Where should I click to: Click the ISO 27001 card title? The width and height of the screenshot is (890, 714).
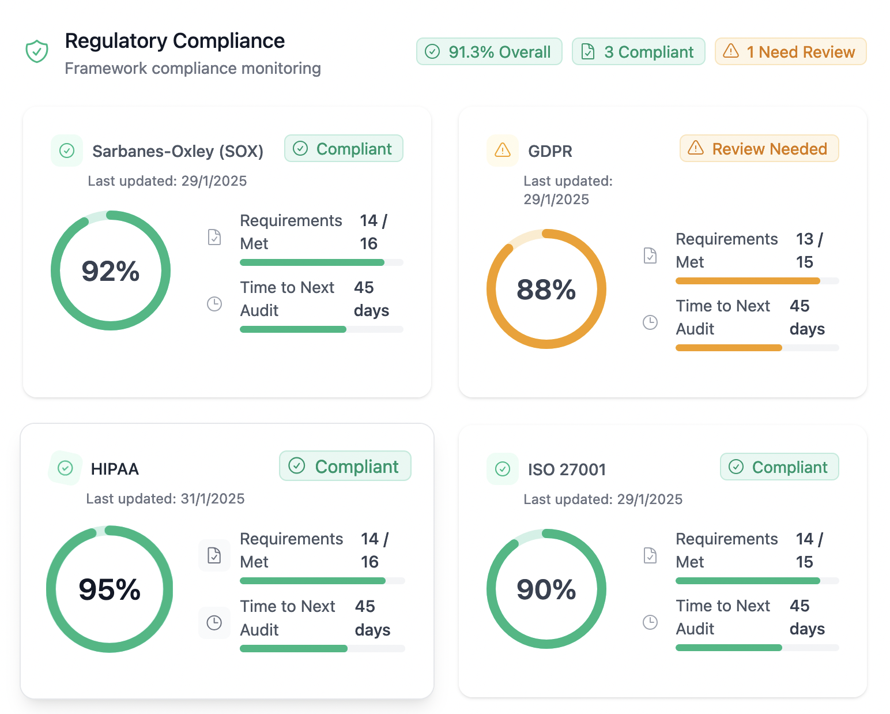pyautogui.click(x=567, y=469)
